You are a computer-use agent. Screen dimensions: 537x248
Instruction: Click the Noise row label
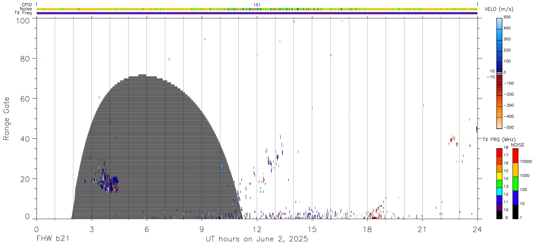click(x=26, y=9)
